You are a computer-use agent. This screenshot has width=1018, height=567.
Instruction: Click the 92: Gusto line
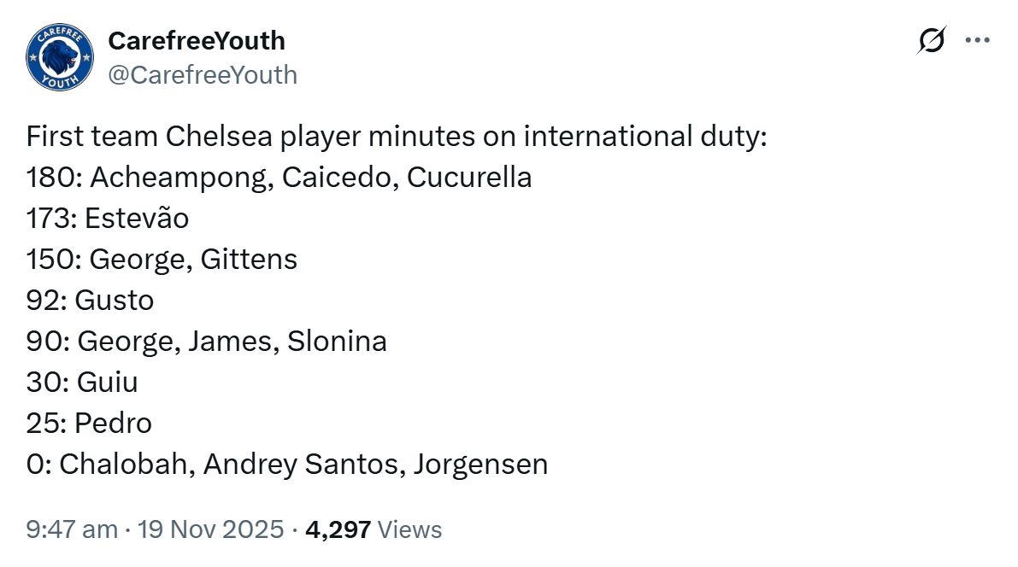(x=90, y=300)
